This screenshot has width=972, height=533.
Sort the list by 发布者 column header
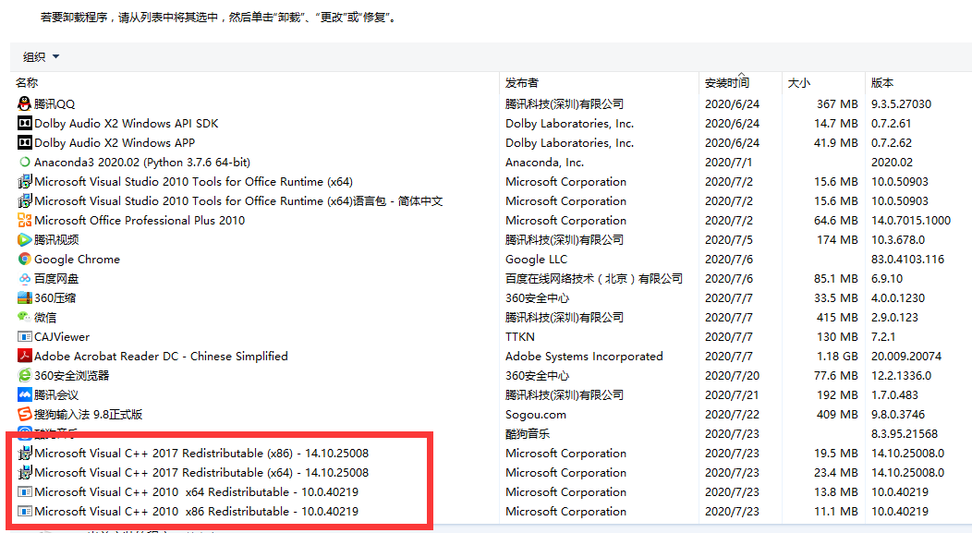pos(522,82)
